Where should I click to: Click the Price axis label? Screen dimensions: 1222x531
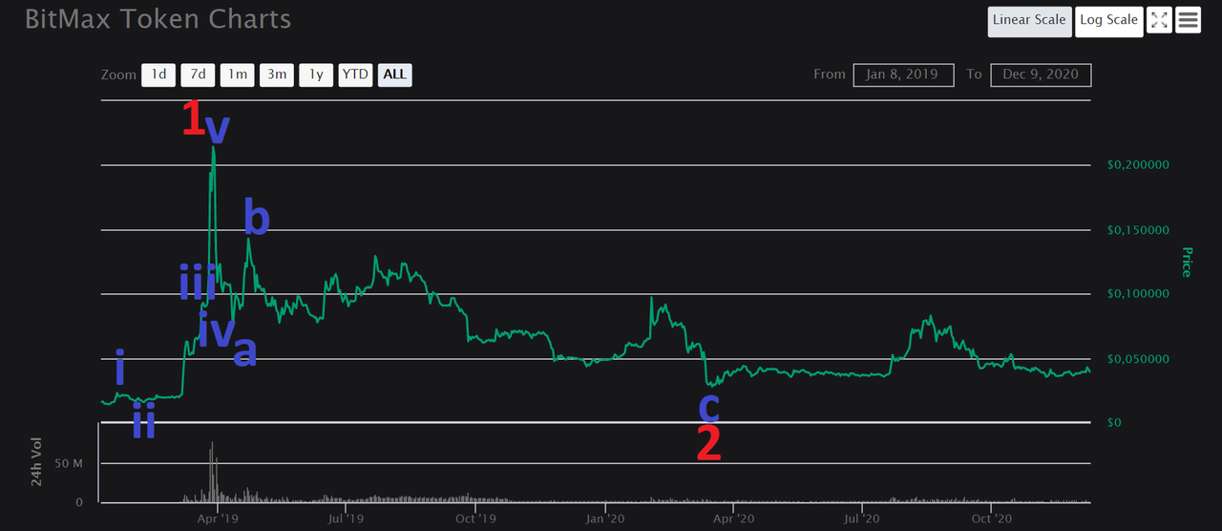coord(1187,263)
